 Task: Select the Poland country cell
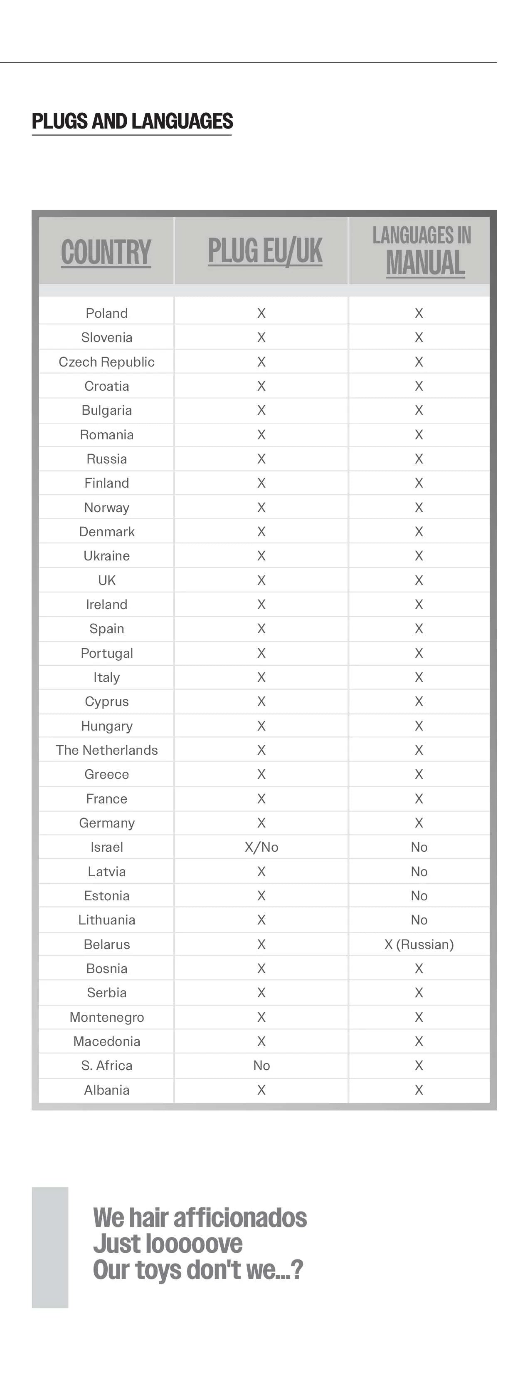click(106, 313)
